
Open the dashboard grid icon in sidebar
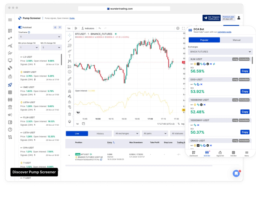point(10,31)
